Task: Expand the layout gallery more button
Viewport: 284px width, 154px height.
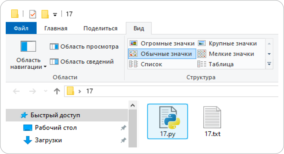Action: tap(269, 64)
